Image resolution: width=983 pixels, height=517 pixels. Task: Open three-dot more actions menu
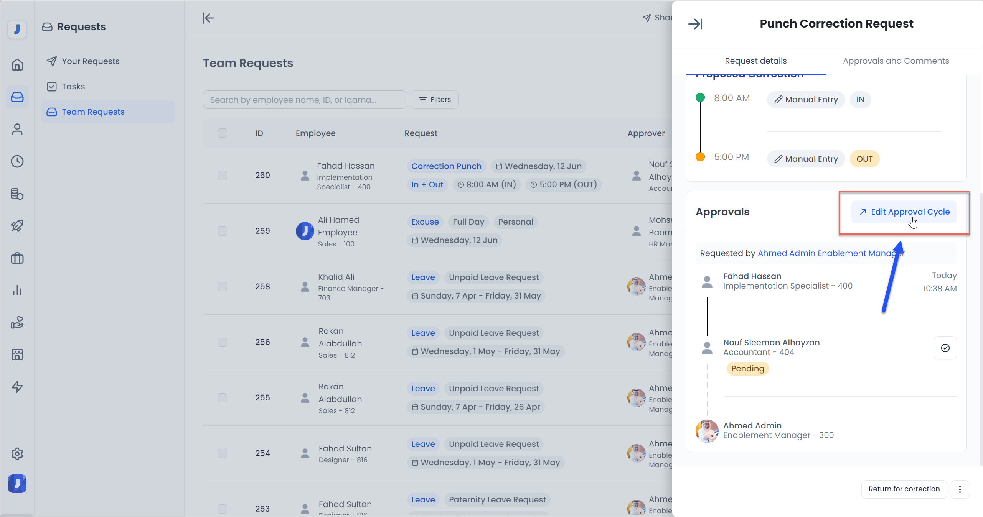point(960,489)
